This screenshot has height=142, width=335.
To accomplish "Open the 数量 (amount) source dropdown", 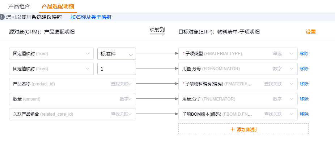I will coord(72,99).
